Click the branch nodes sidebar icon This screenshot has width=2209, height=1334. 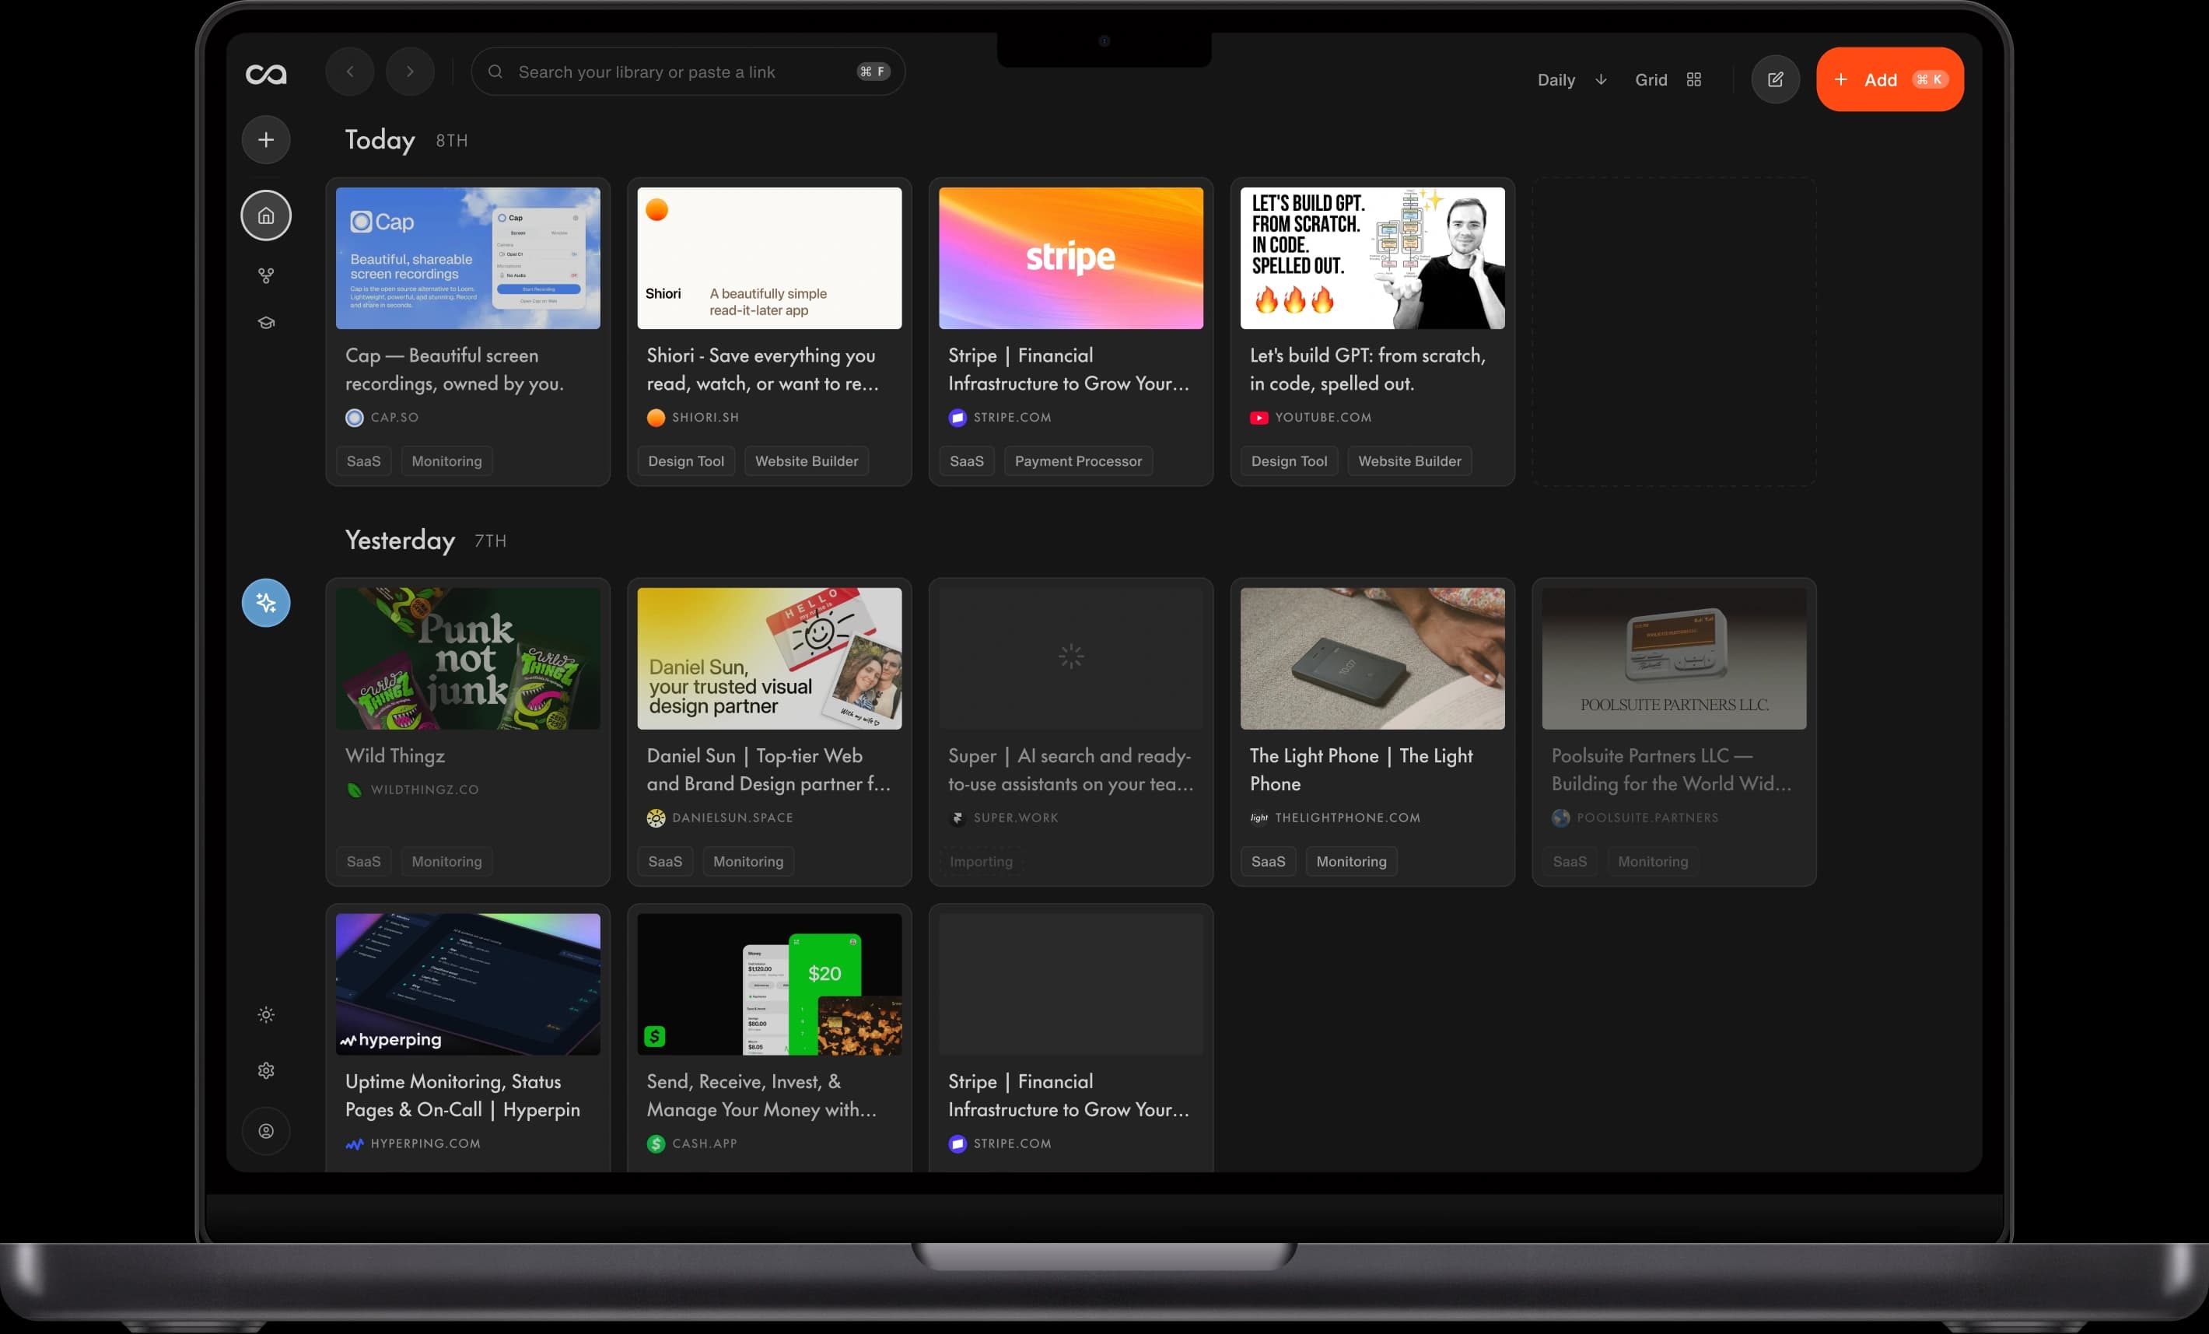266,275
